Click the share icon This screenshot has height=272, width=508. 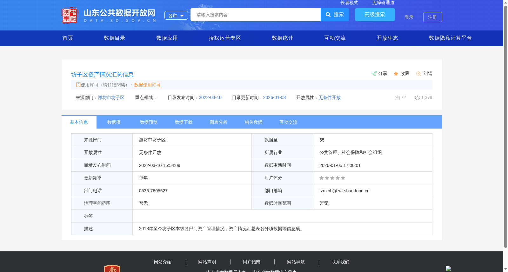coord(374,74)
